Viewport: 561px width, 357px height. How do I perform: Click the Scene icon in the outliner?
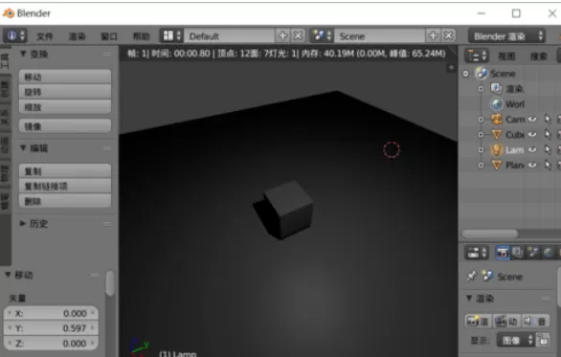pos(482,74)
